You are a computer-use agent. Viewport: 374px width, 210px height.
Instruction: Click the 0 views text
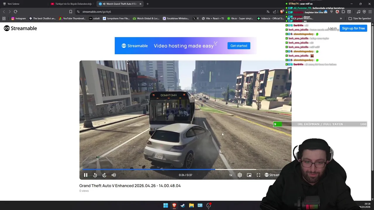point(84,191)
